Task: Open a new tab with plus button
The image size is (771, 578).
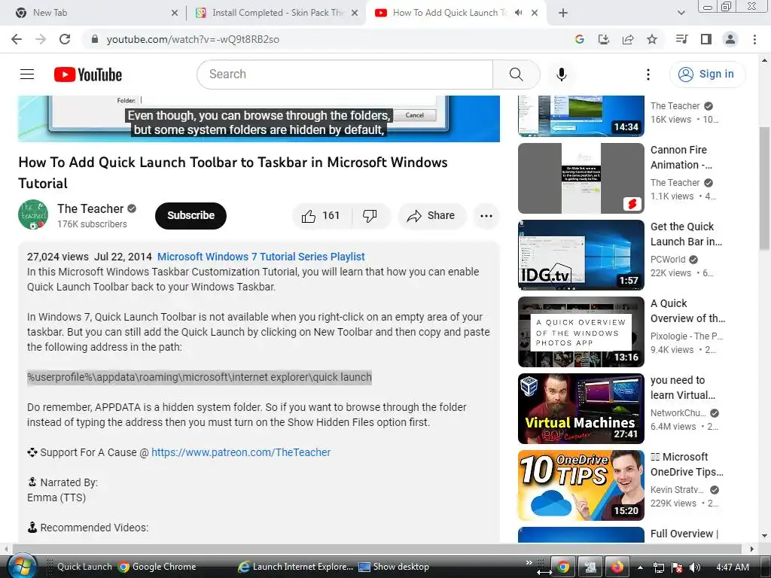Action: tap(563, 13)
